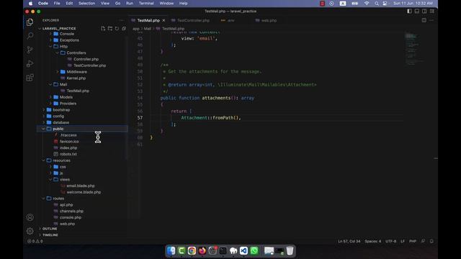Open macOS Spotlight search
Image resolution: width=461 pixels, height=259 pixels.
(x=376, y=4)
